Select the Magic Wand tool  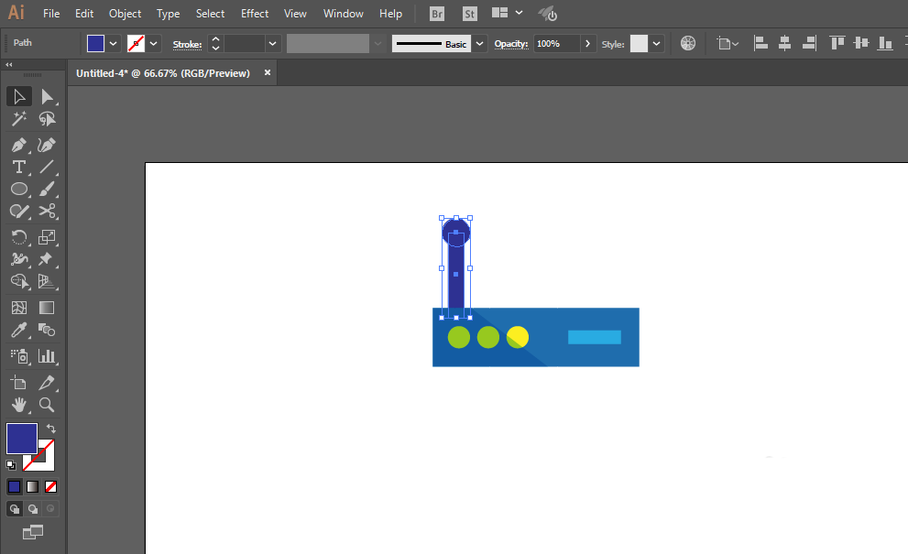(x=18, y=119)
